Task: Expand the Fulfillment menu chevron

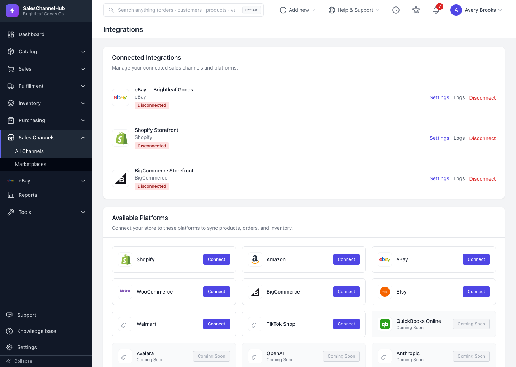Action: pyautogui.click(x=83, y=86)
